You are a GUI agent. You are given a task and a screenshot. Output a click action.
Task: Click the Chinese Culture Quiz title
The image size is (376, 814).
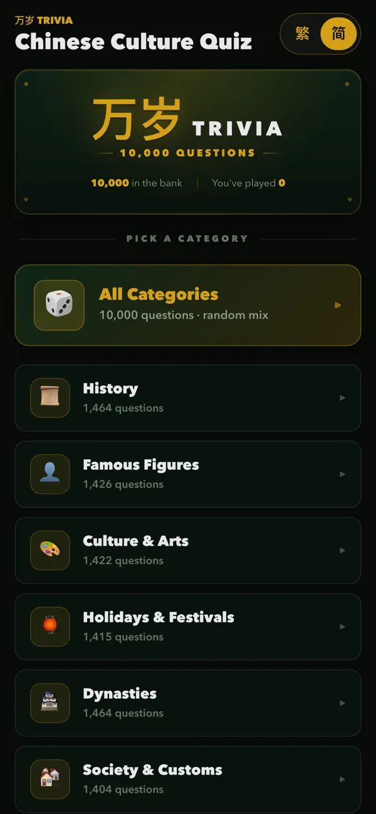click(x=133, y=42)
